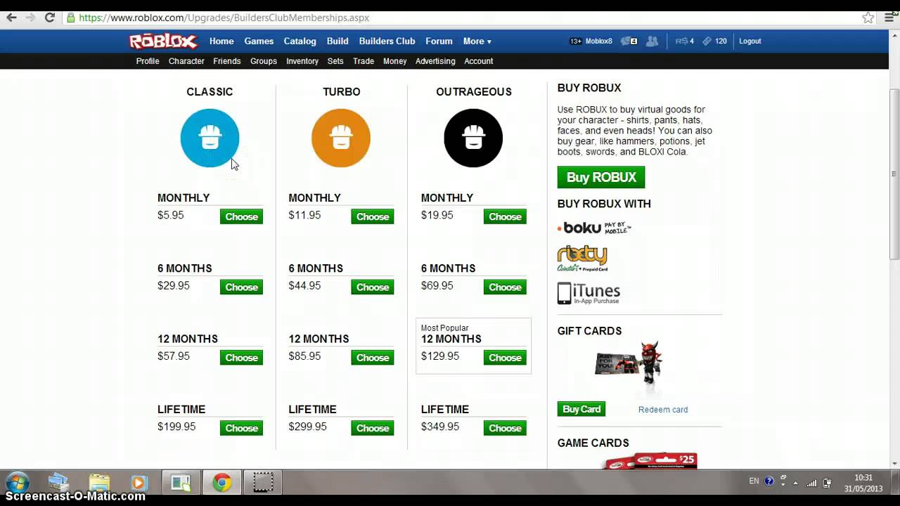Click the boku pay by mobile logo
The image size is (900, 506).
tap(594, 228)
